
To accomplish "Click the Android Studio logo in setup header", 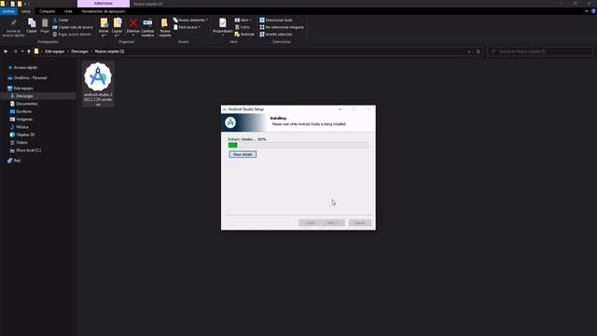I will coord(230,122).
